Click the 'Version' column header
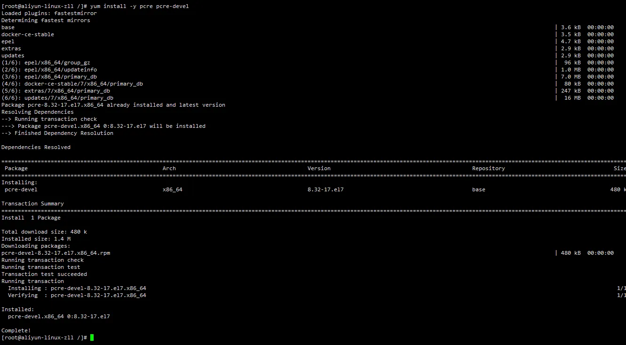This screenshot has width=626, height=345. pyautogui.click(x=319, y=168)
